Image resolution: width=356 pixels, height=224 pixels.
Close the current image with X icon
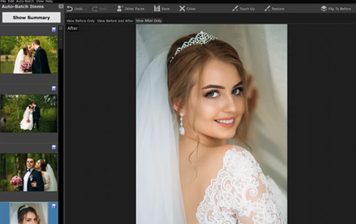coord(182,9)
